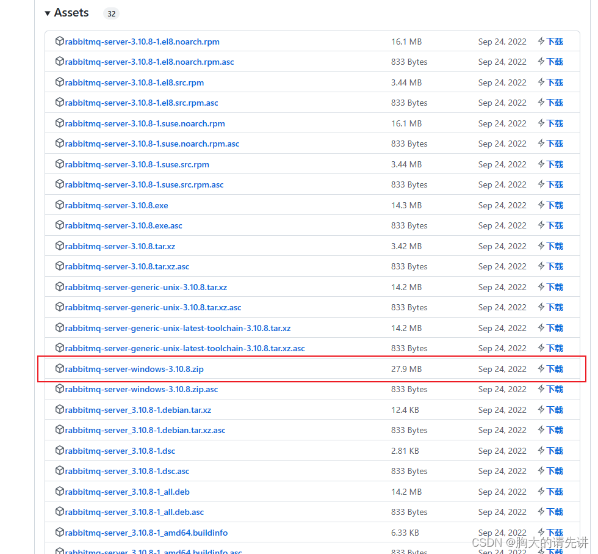
Task: Click 下载 for rabbitmq-server-3.10.8.tar.xz
Action: [555, 246]
